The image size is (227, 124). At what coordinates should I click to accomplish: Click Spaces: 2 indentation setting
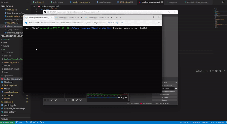(196, 122)
